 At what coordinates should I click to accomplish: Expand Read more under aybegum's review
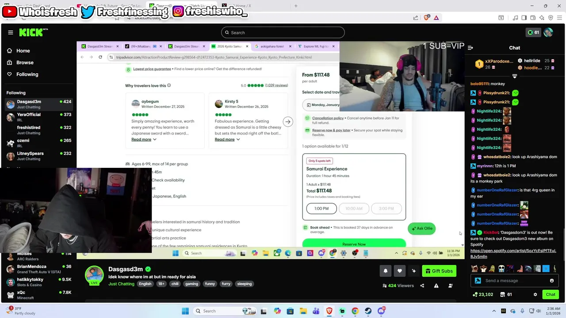(144, 140)
